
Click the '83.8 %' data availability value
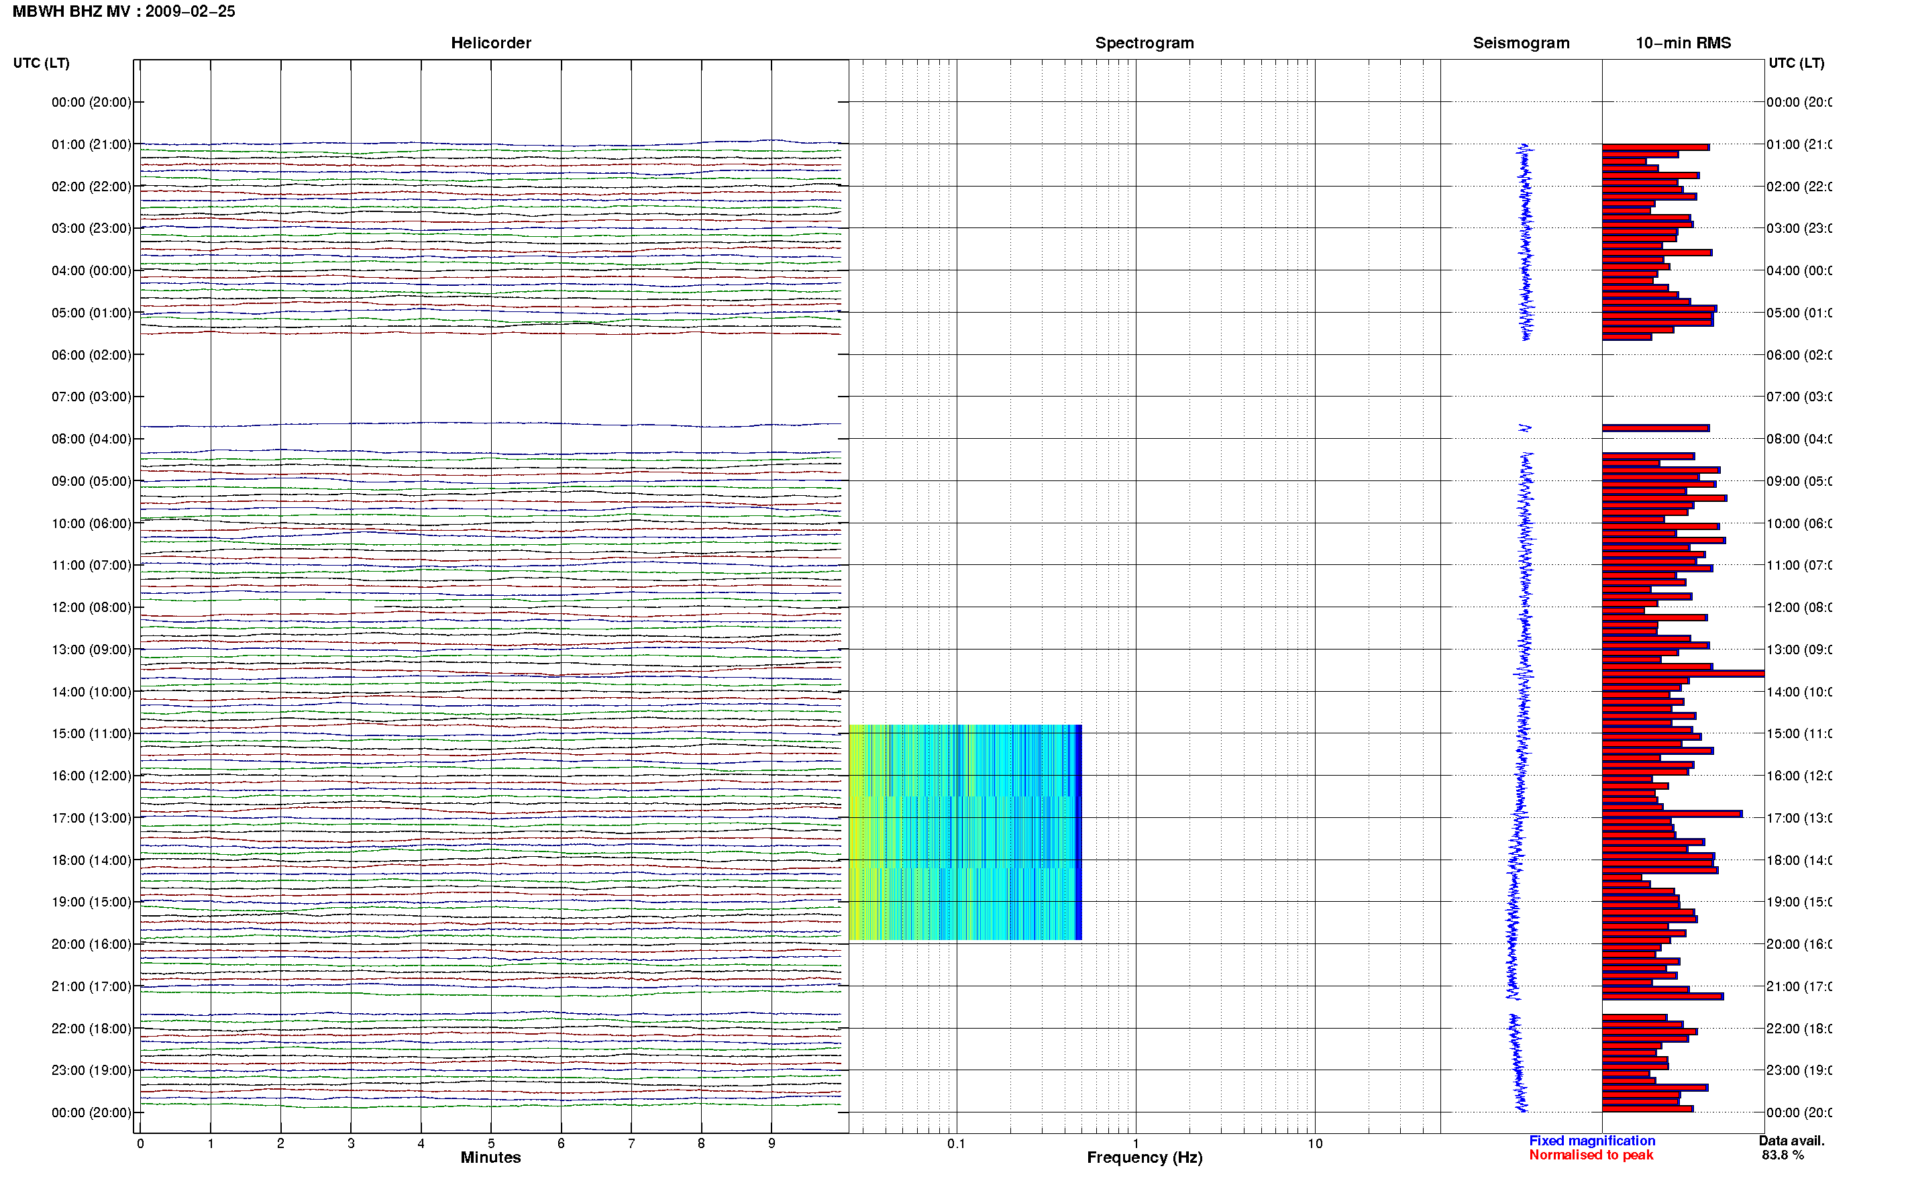(1783, 1155)
